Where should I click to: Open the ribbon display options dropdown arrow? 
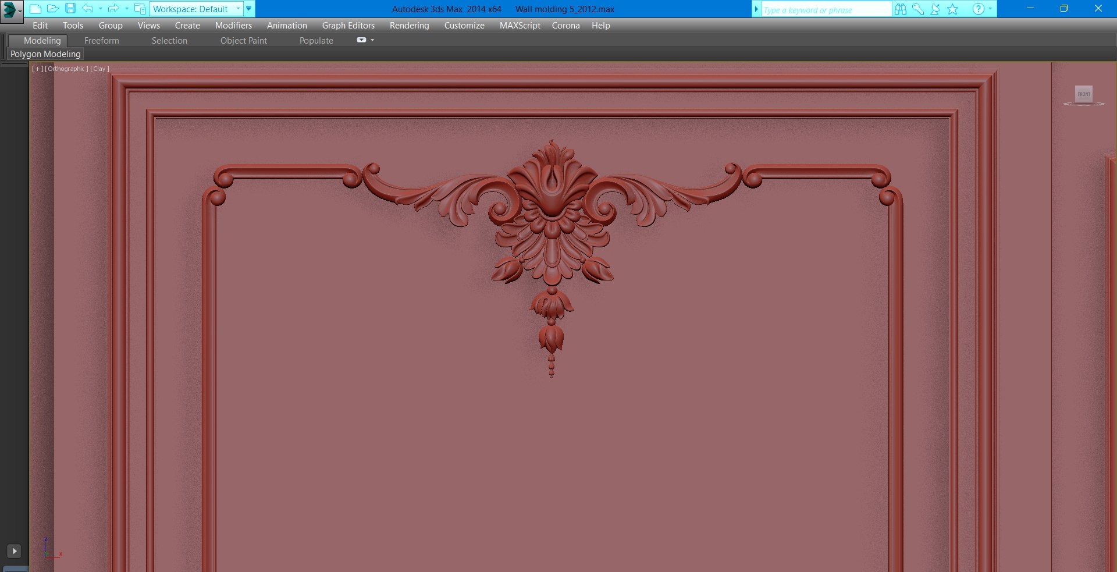point(372,40)
